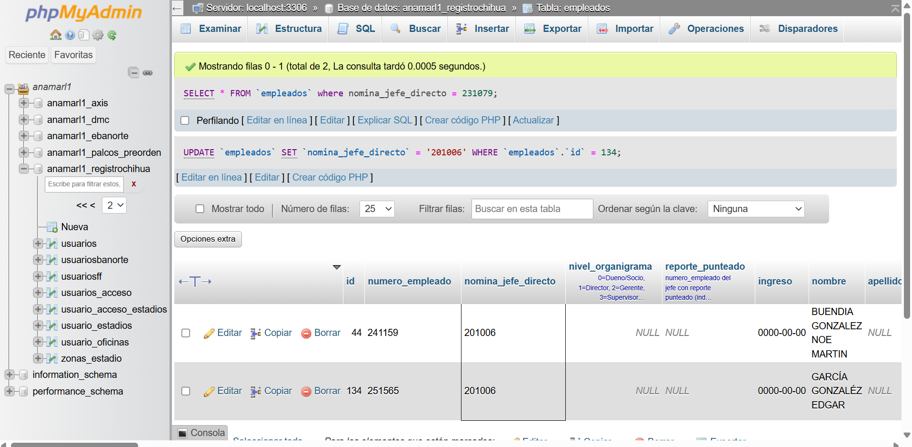Open the Ordenar según la clave dropdown
Screen dimensions: 912x447
pos(756,209)
